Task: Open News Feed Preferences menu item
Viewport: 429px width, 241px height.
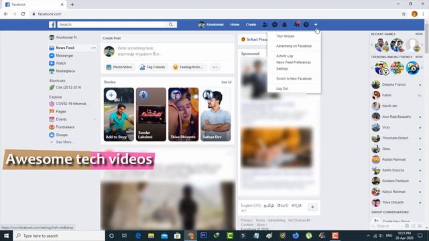Action: pyautogui.click(x=294, y=62)
